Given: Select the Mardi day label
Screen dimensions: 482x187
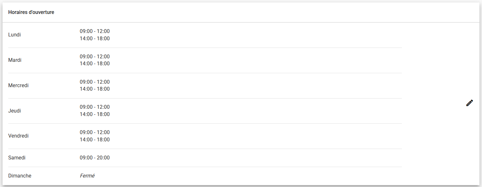Looking at the screenshot, I should tap(15, 60).
